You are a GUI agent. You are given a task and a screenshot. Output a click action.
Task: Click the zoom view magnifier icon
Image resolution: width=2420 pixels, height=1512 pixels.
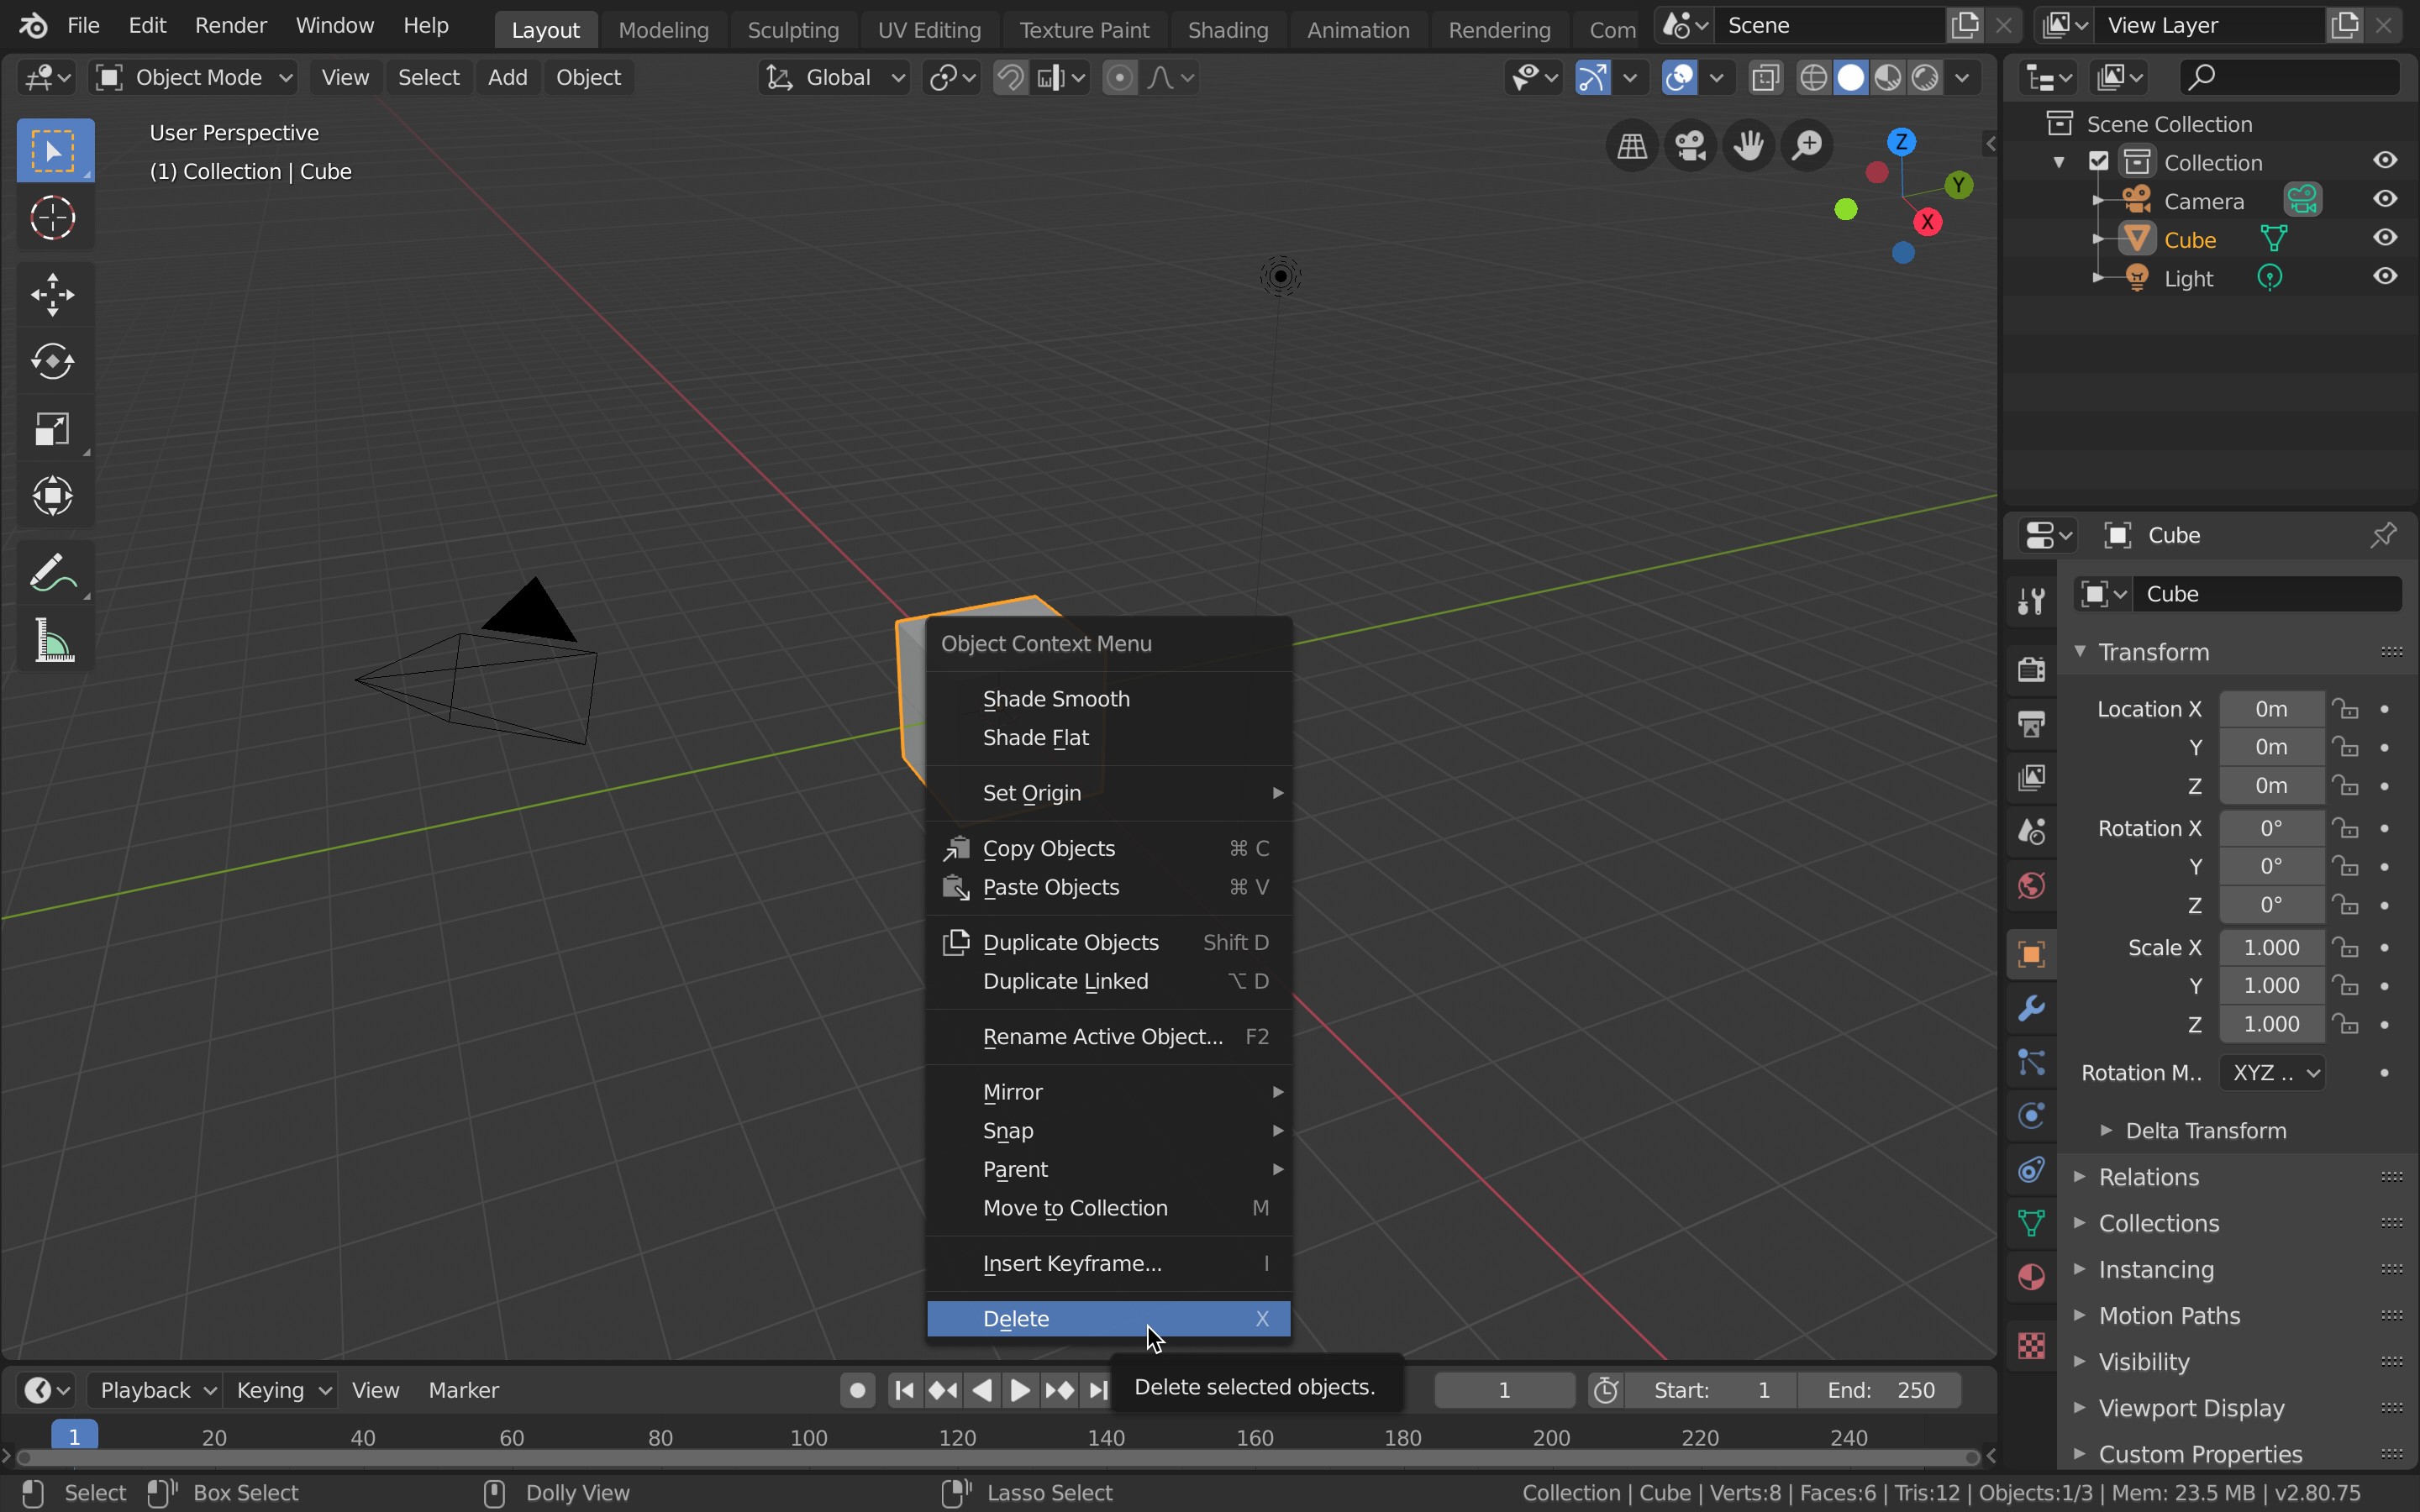pos(1808,146)
